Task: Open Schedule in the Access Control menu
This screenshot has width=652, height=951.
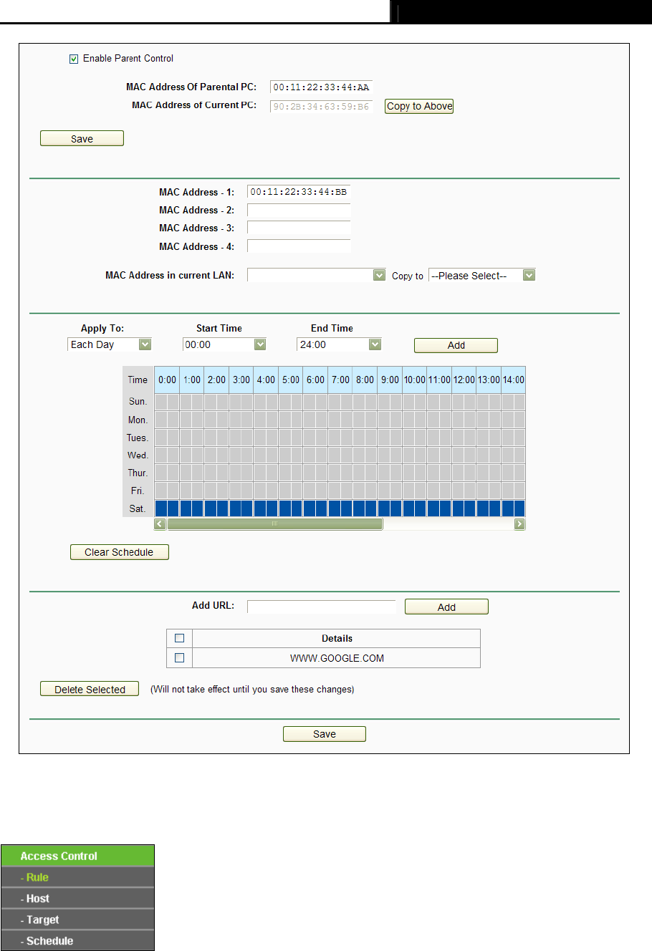Action: pyautogui.click(x=50, y=941)
